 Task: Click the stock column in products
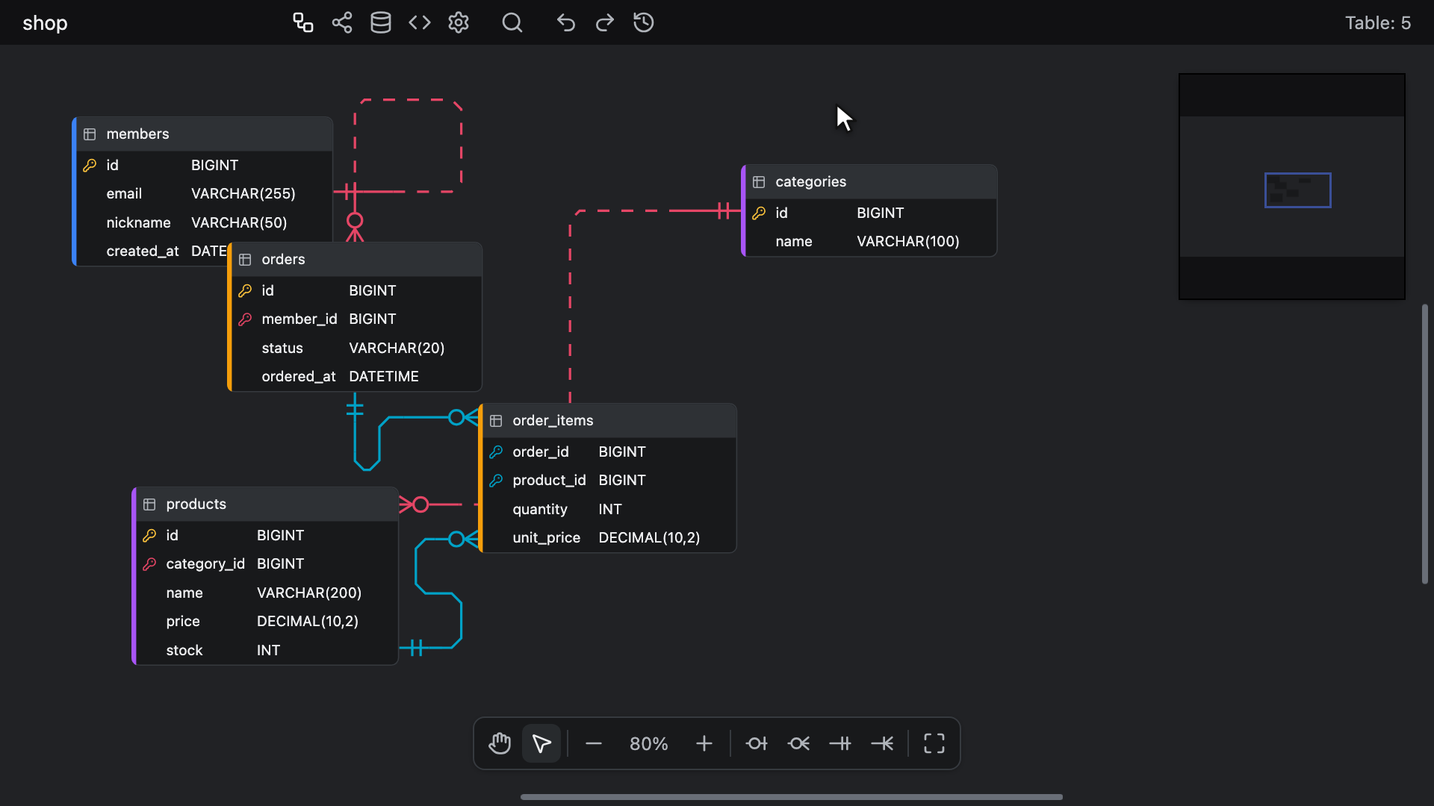click(184, 651)
